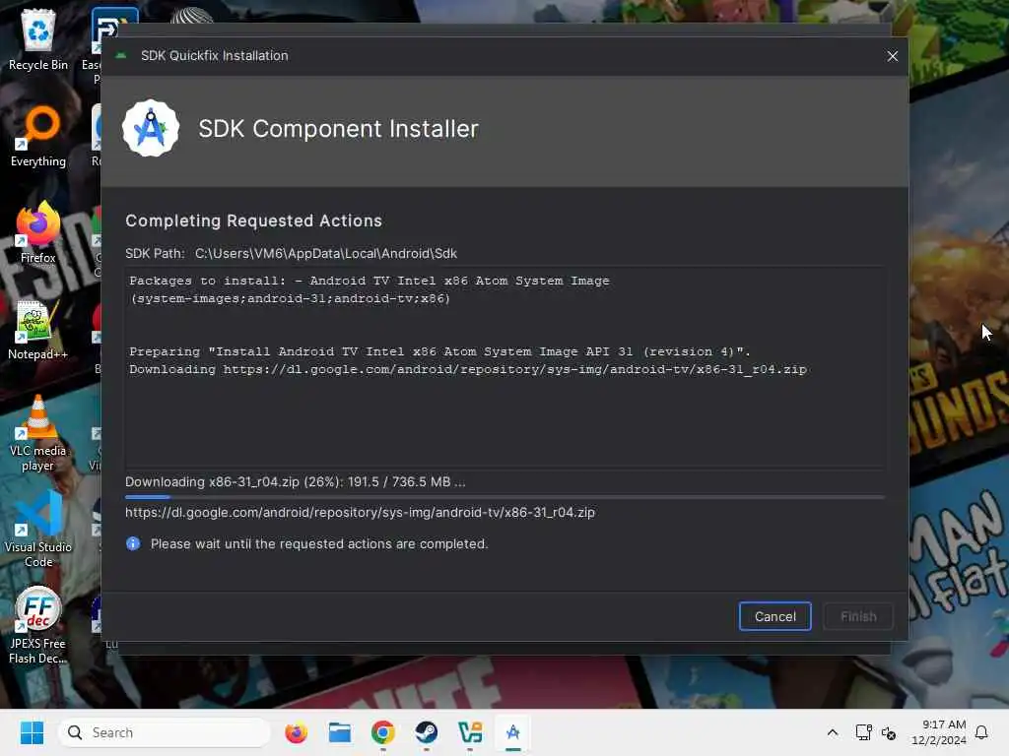Click the small Android icon in title bar
1009x756 pixels.
pos(121,55)
